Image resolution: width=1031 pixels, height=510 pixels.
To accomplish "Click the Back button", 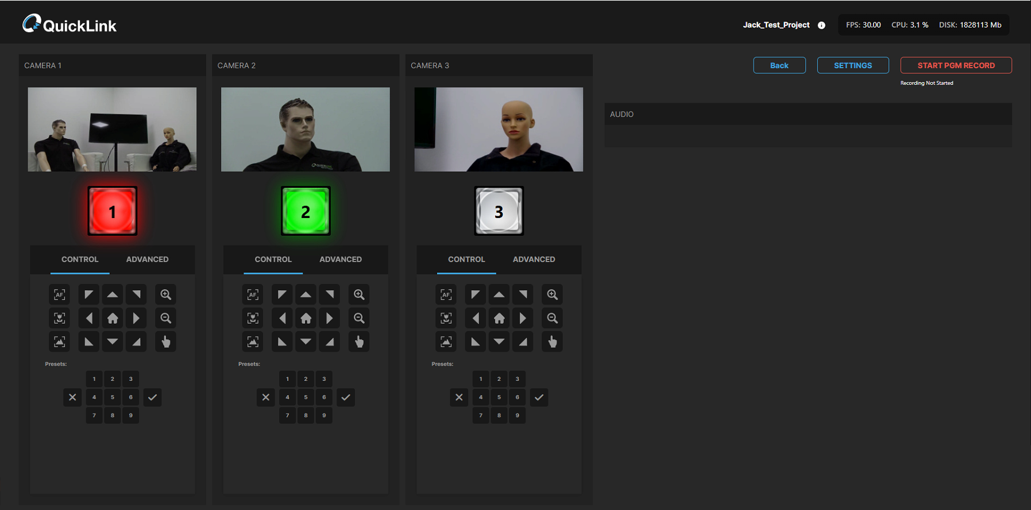I will click(x=779, y=65).
